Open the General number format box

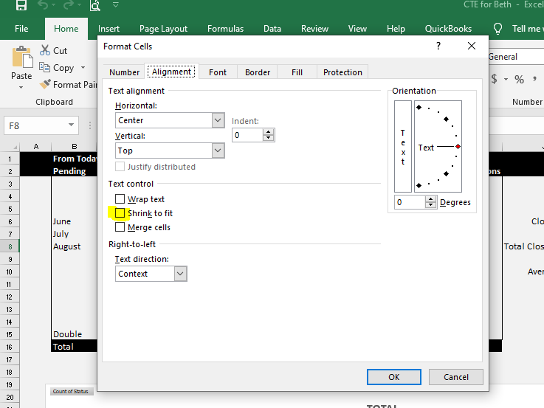[516, 57]
